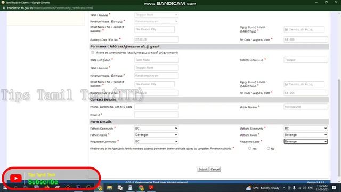Click the Government of Tamil Nadu copyright text
Screen dimensions: 341x192
[x=156, y=182]
